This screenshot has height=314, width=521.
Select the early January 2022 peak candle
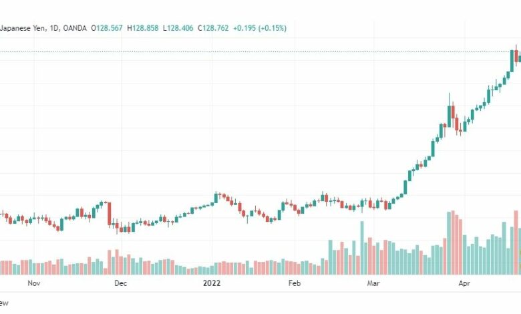216,198
